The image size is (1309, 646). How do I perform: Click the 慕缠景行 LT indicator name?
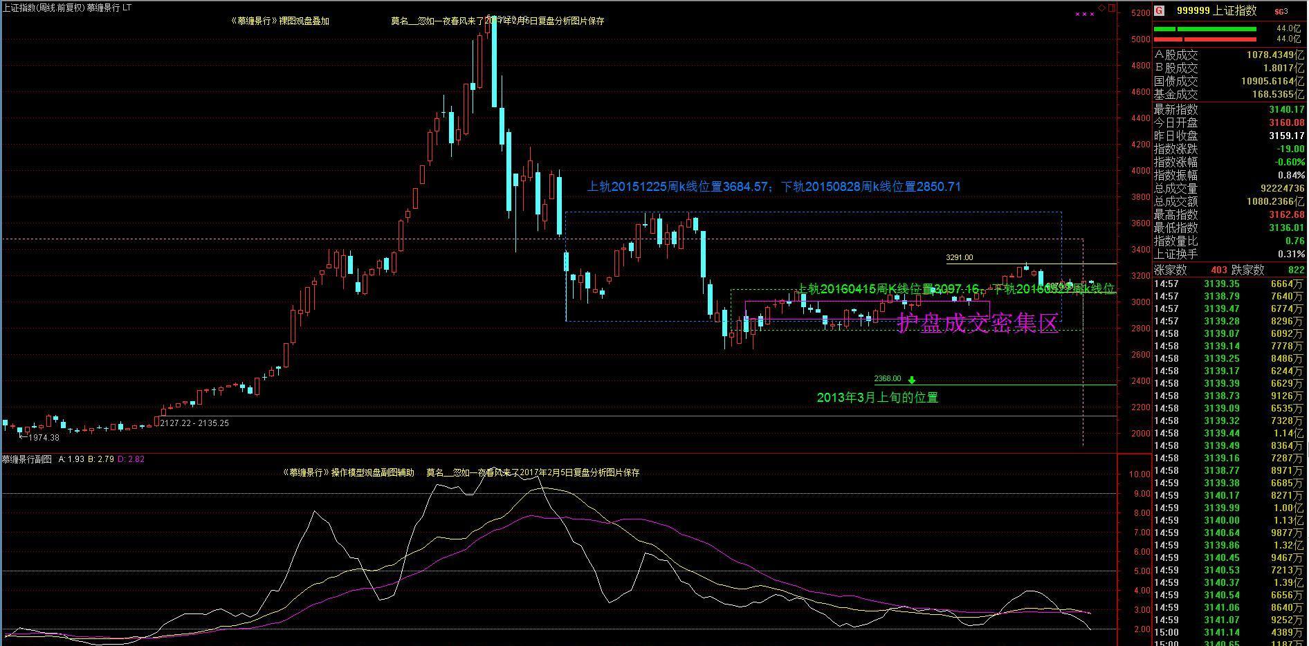[109, 8]
